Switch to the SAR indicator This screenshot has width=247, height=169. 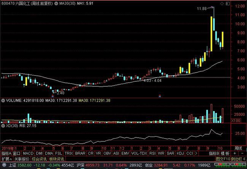click(x=171, y=153)
